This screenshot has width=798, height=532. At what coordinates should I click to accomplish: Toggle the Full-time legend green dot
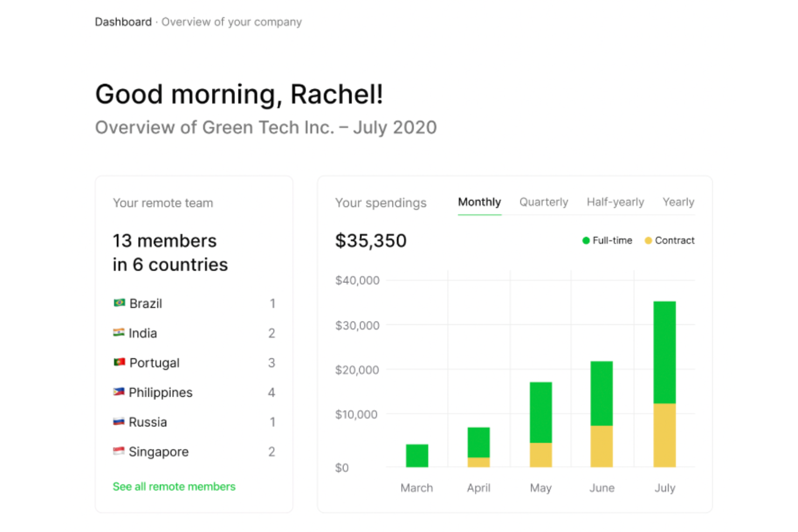[x=586, y=240]
